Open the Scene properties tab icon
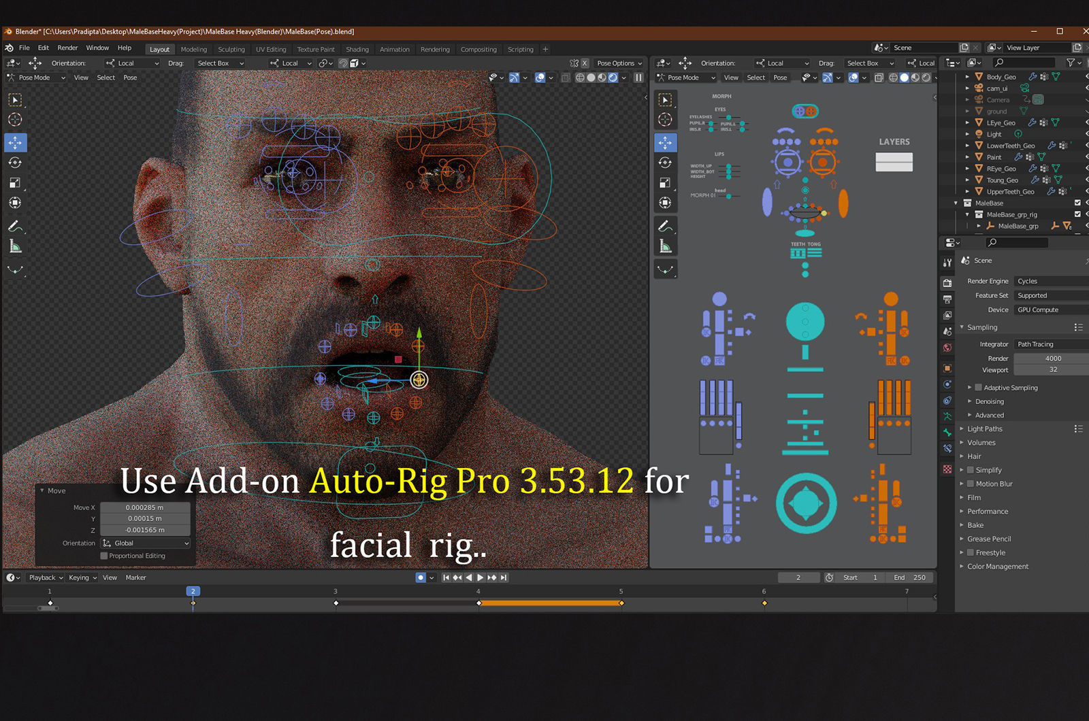The width and height of the screenshot is (1089, 721). click(x=947, y=331)
